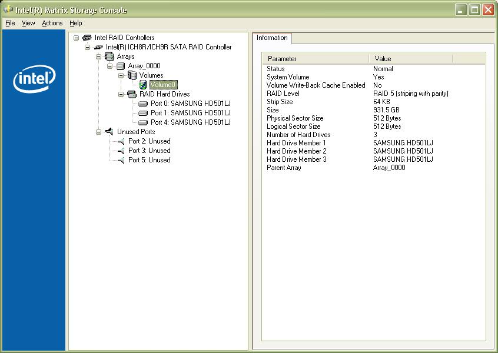This screenshot has height=353, width=498.
Task: Collapse the Array_0000 node
Action: [110, 66]
